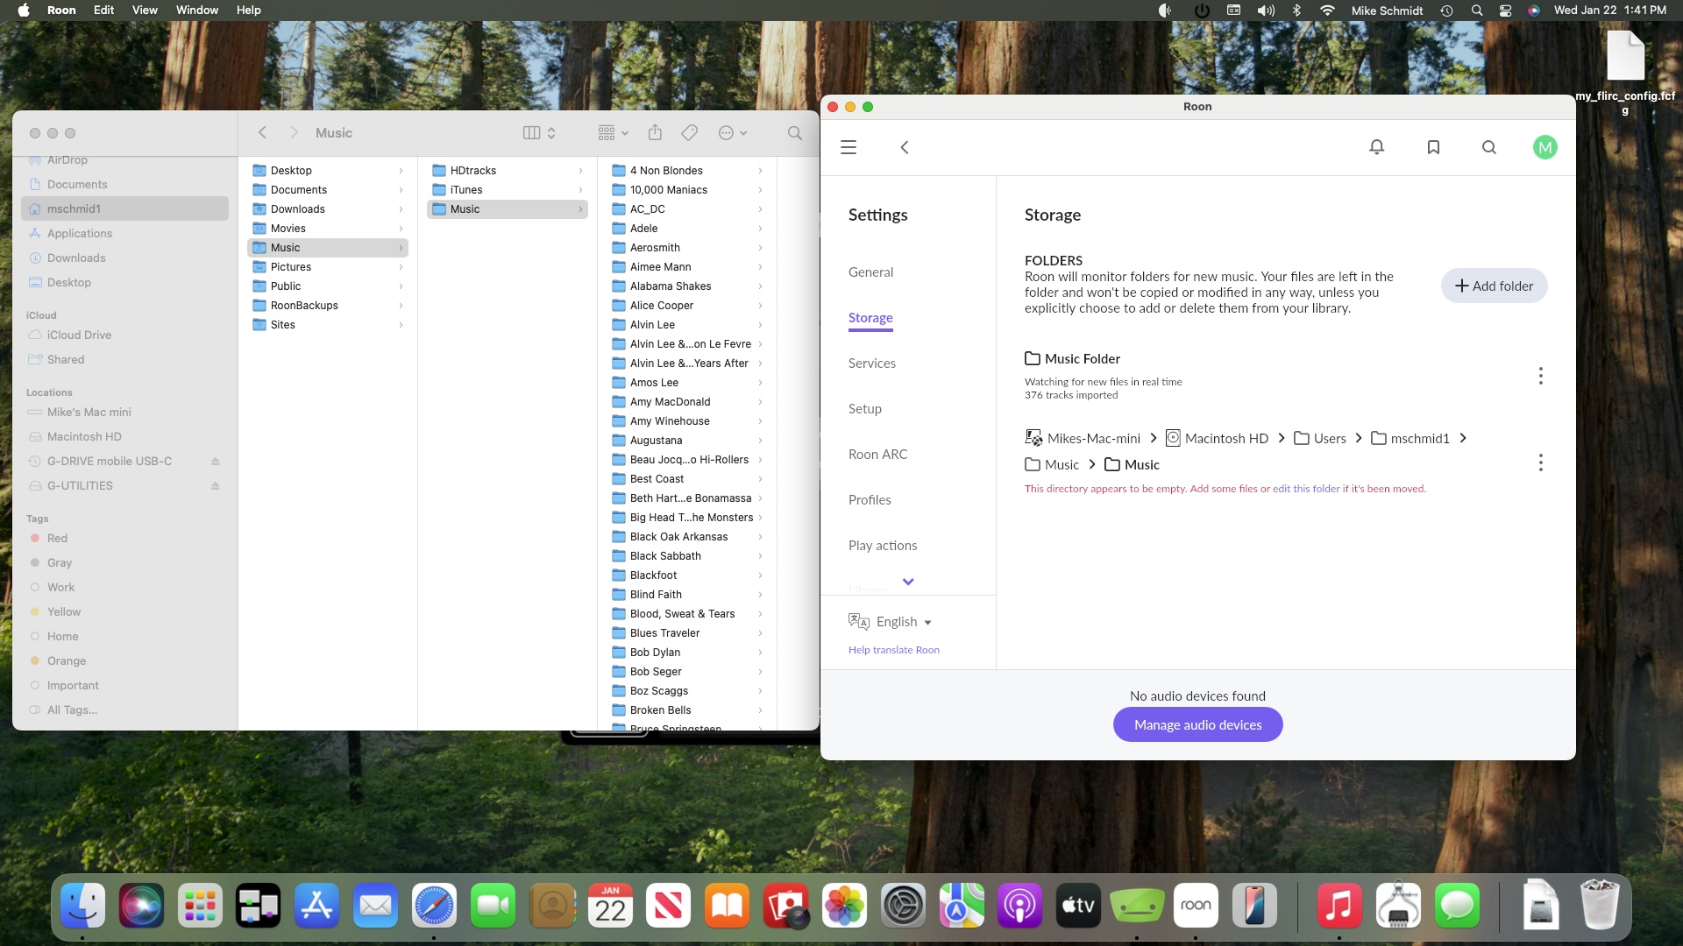Expand more settings with the down chevron
The width and height of the screenshot is (1683, 946).
pos(907,581)
